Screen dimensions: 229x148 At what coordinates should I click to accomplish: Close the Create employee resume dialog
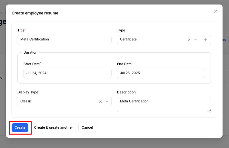[x=216, y=11]
